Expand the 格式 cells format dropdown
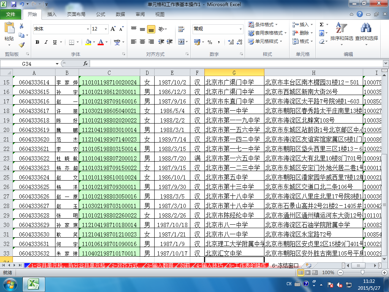Screen dimensions: 389x292 point(312,41)
